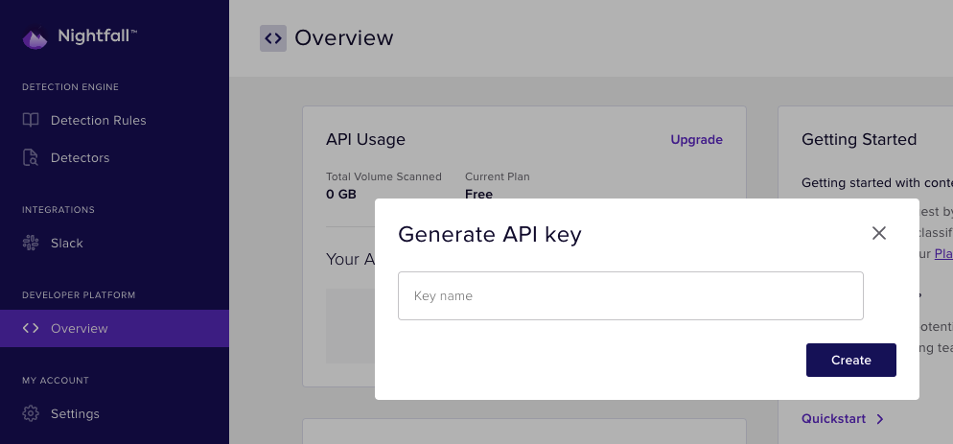Click the Settings gear icon
Viewport: 953px width, 444px height.
coord(31,413)
